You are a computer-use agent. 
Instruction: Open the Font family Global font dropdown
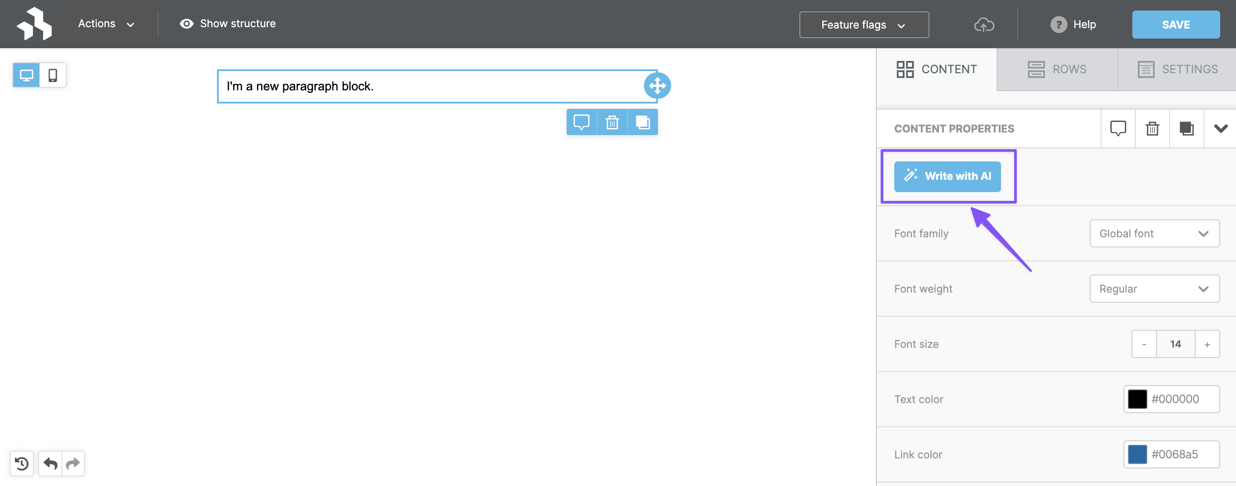[1154, 233]
